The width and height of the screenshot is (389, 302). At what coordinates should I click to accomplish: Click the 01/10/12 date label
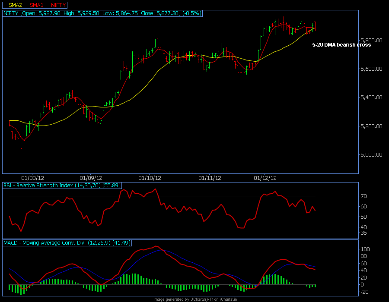click(x=150, y=178)
